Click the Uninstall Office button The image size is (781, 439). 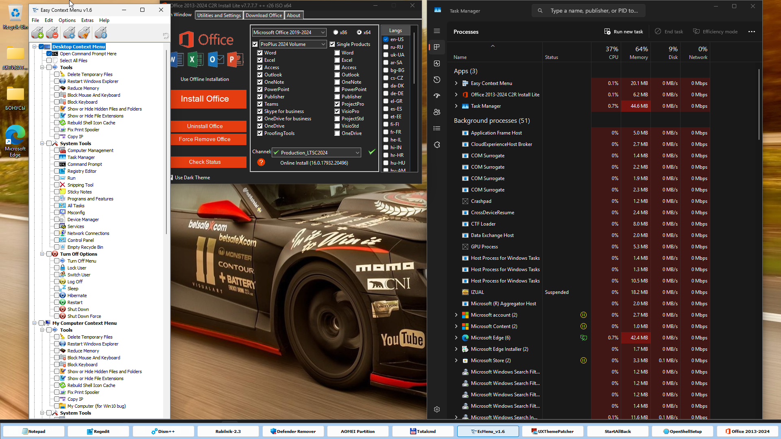click(x=208, y=126)
